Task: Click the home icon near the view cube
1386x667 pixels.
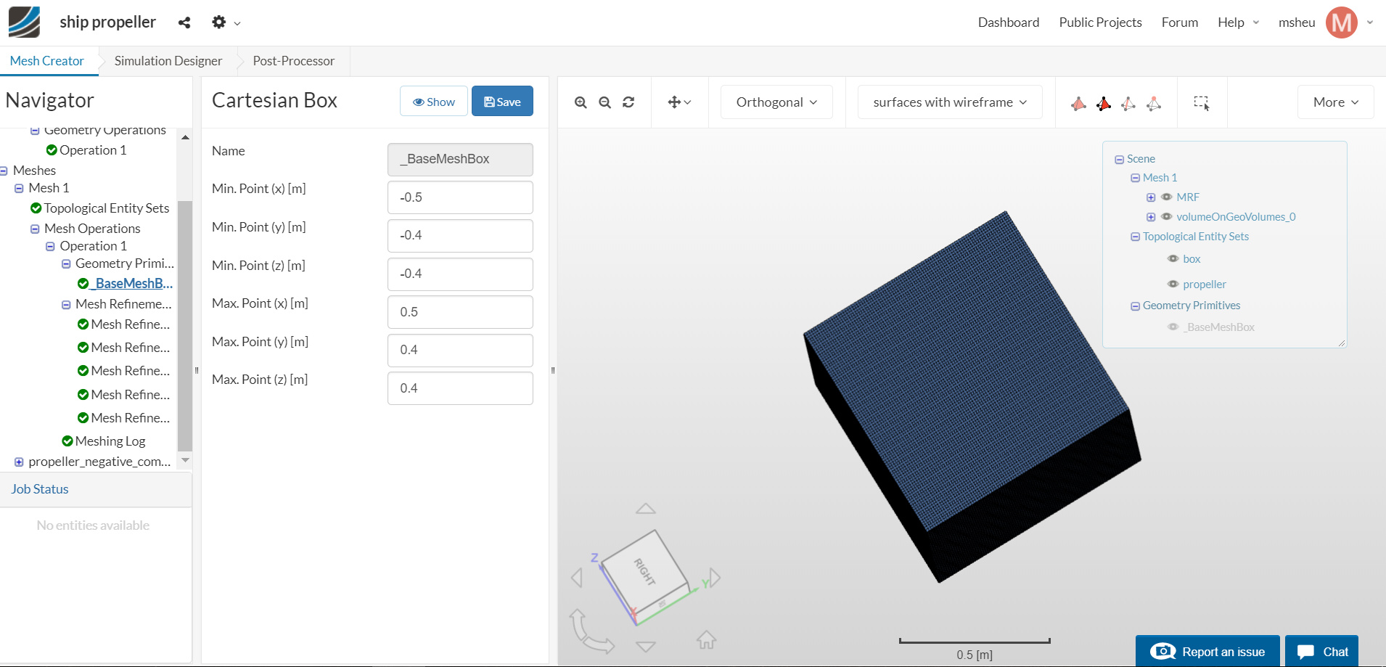Action: pos(706,639)
